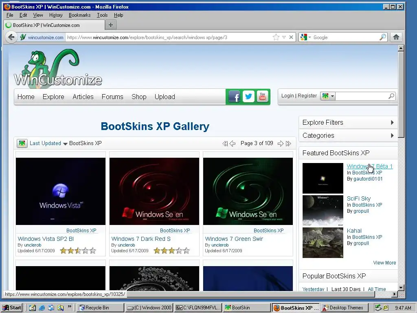Open a new tab with the plus button
Image resolution: width=417 pixels, height=313 pixels.
point(111,25)
